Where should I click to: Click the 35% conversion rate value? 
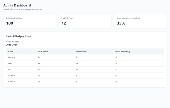(121, 23)
